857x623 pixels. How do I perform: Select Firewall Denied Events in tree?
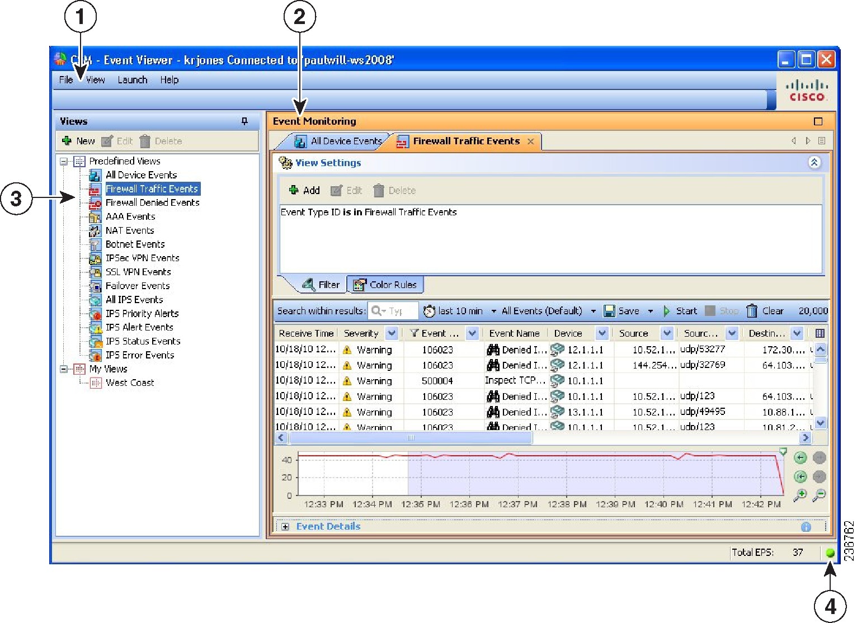point(152,202)
